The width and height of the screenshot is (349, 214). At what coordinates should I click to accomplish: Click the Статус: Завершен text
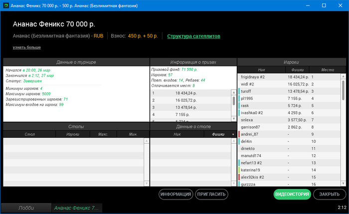tap(23, 81)
